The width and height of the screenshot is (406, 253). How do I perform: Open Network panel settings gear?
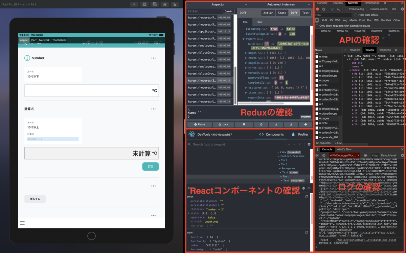click(403, 9)
